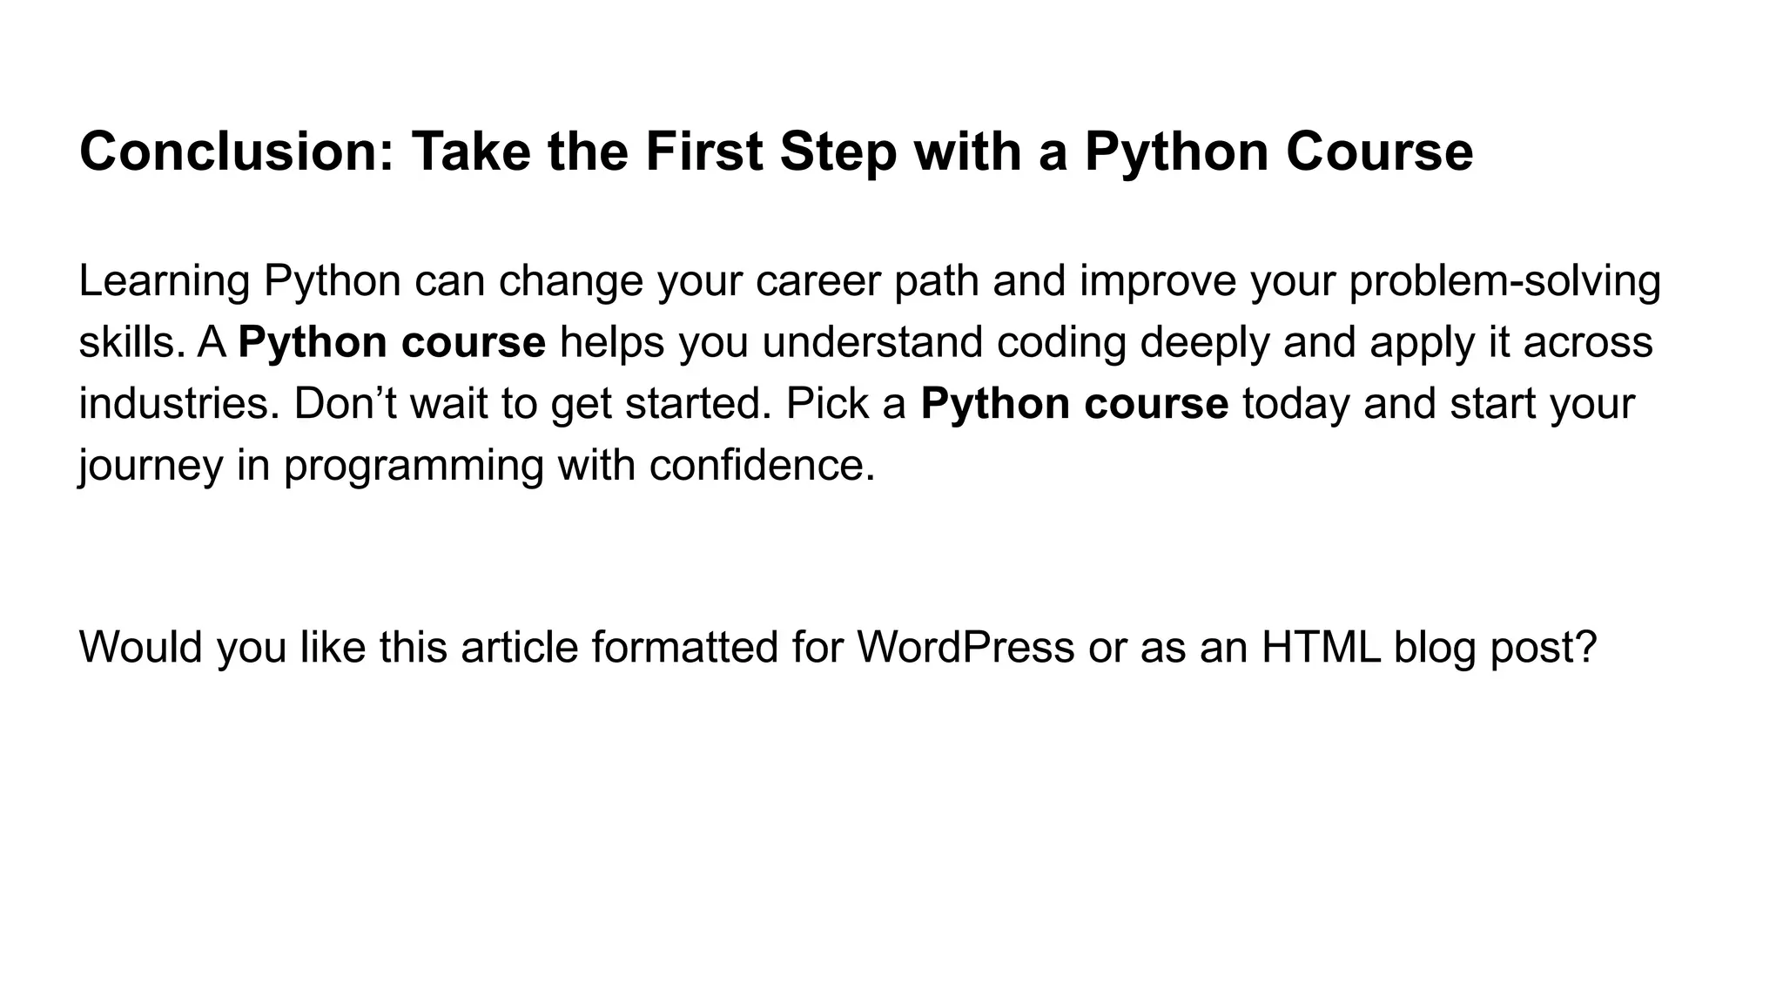Click the word "problem-solving" in the paragraph
The image size is (1783, 1003).
click(x=1504, y=281)
